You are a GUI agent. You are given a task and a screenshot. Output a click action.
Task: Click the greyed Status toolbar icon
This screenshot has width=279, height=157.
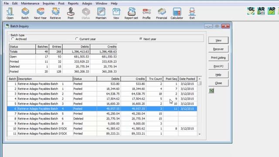click(x=86, y=14)
